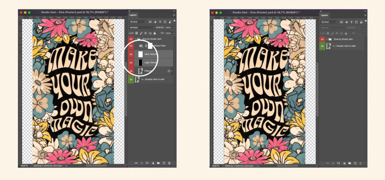Collapse left Layers panel double-arrow
Screen dimensions: 385x180
pyautogui.click(x=174, y=11)
